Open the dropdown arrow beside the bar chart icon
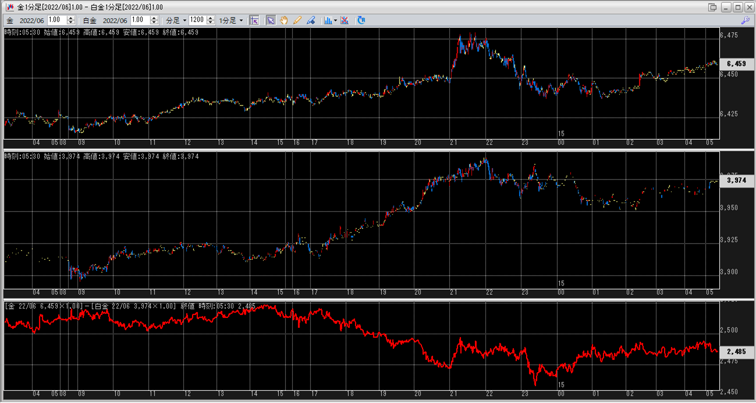The width and height of the screenshot is (756, 403). (335, 20)
